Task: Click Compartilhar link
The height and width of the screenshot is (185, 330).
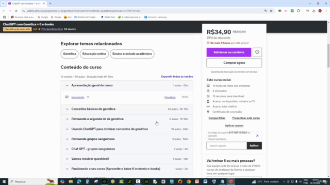Action: (217, 118)
